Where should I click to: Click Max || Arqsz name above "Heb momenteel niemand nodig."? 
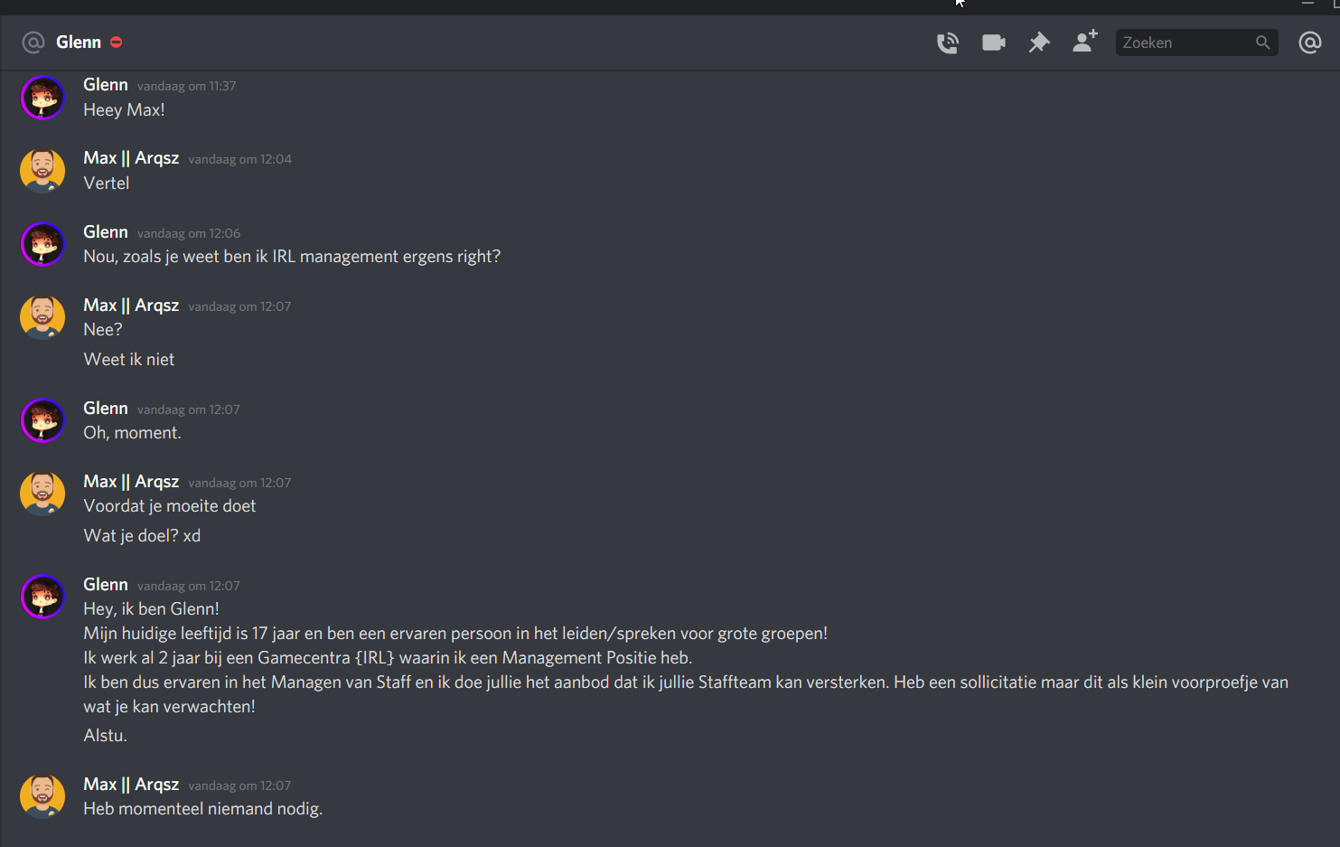click(131, 785)
